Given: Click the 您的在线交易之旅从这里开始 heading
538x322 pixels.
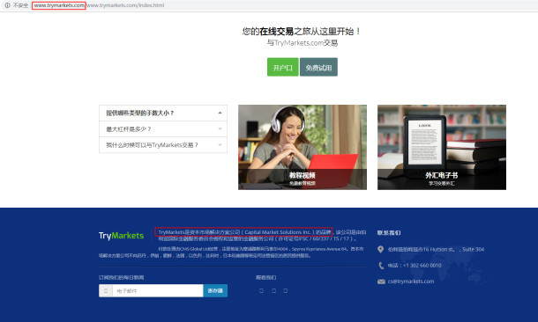Looking at the screenshot, I should pos(302,31).
